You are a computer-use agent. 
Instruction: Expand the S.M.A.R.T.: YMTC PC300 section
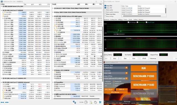53,8
